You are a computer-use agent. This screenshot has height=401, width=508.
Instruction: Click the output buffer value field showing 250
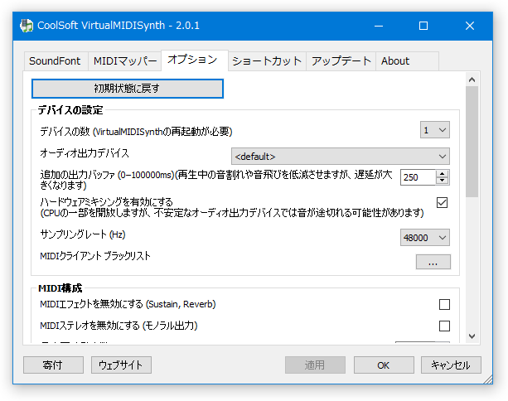418,177
